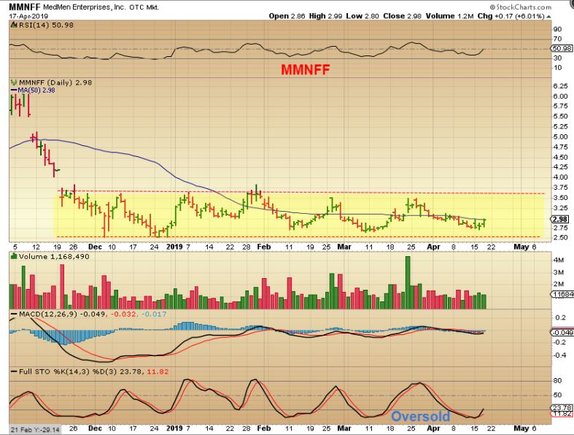Click the 70 RSI scale label
This screenshot has width=574, height=435.
tap(557, 39)
